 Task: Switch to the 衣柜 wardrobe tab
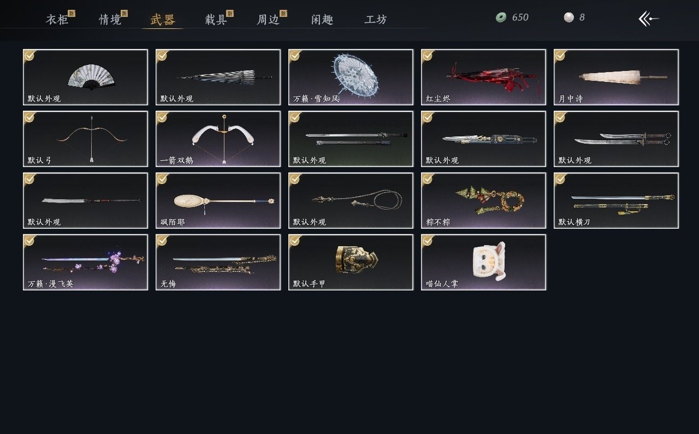coord(57,20)
